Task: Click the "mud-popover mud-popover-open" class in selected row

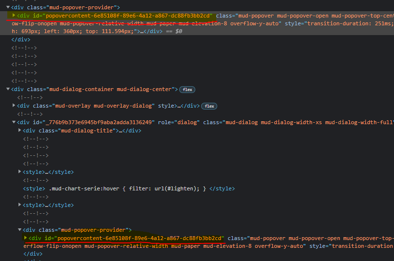Action: (283, 16)
